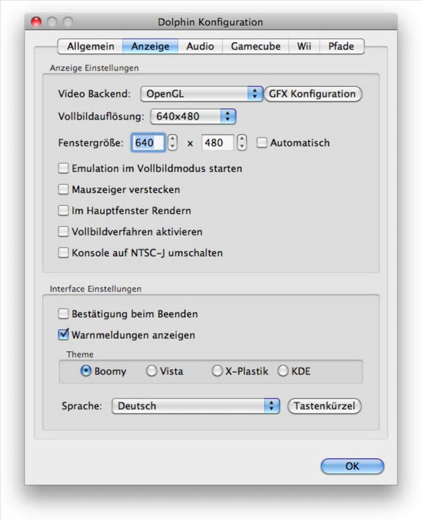Viewport: 422px width, 521px height.
Task: Click the GFX Konfiguration button
Action: coord(312,94)
